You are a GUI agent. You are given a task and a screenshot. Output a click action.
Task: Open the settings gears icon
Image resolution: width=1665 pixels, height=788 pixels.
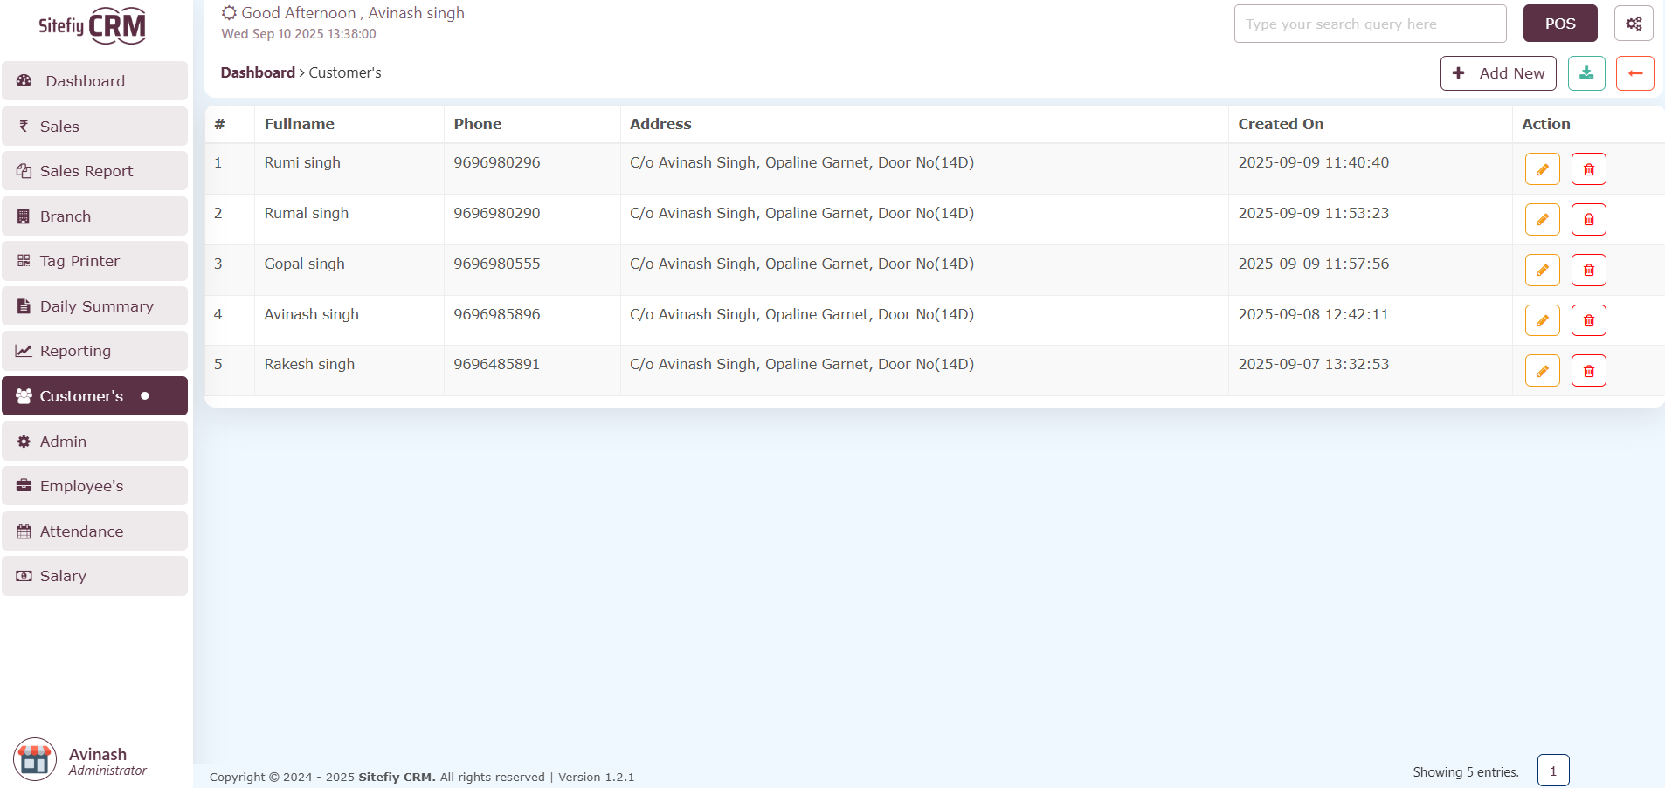[x=1633, y=24]
